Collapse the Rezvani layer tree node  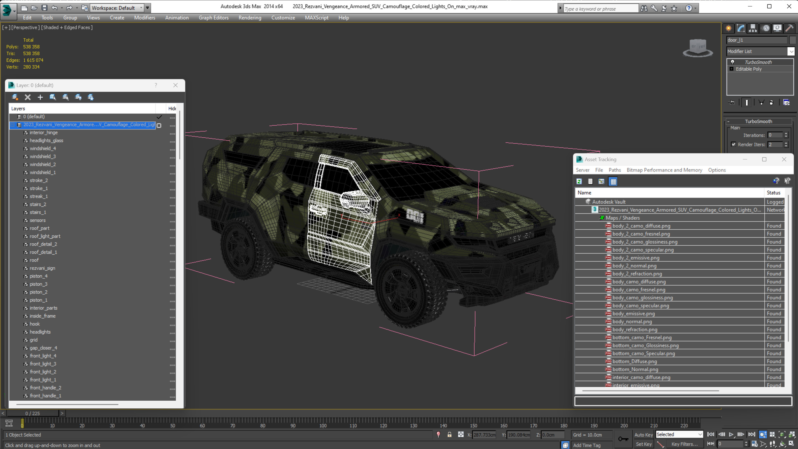[13, 125]
